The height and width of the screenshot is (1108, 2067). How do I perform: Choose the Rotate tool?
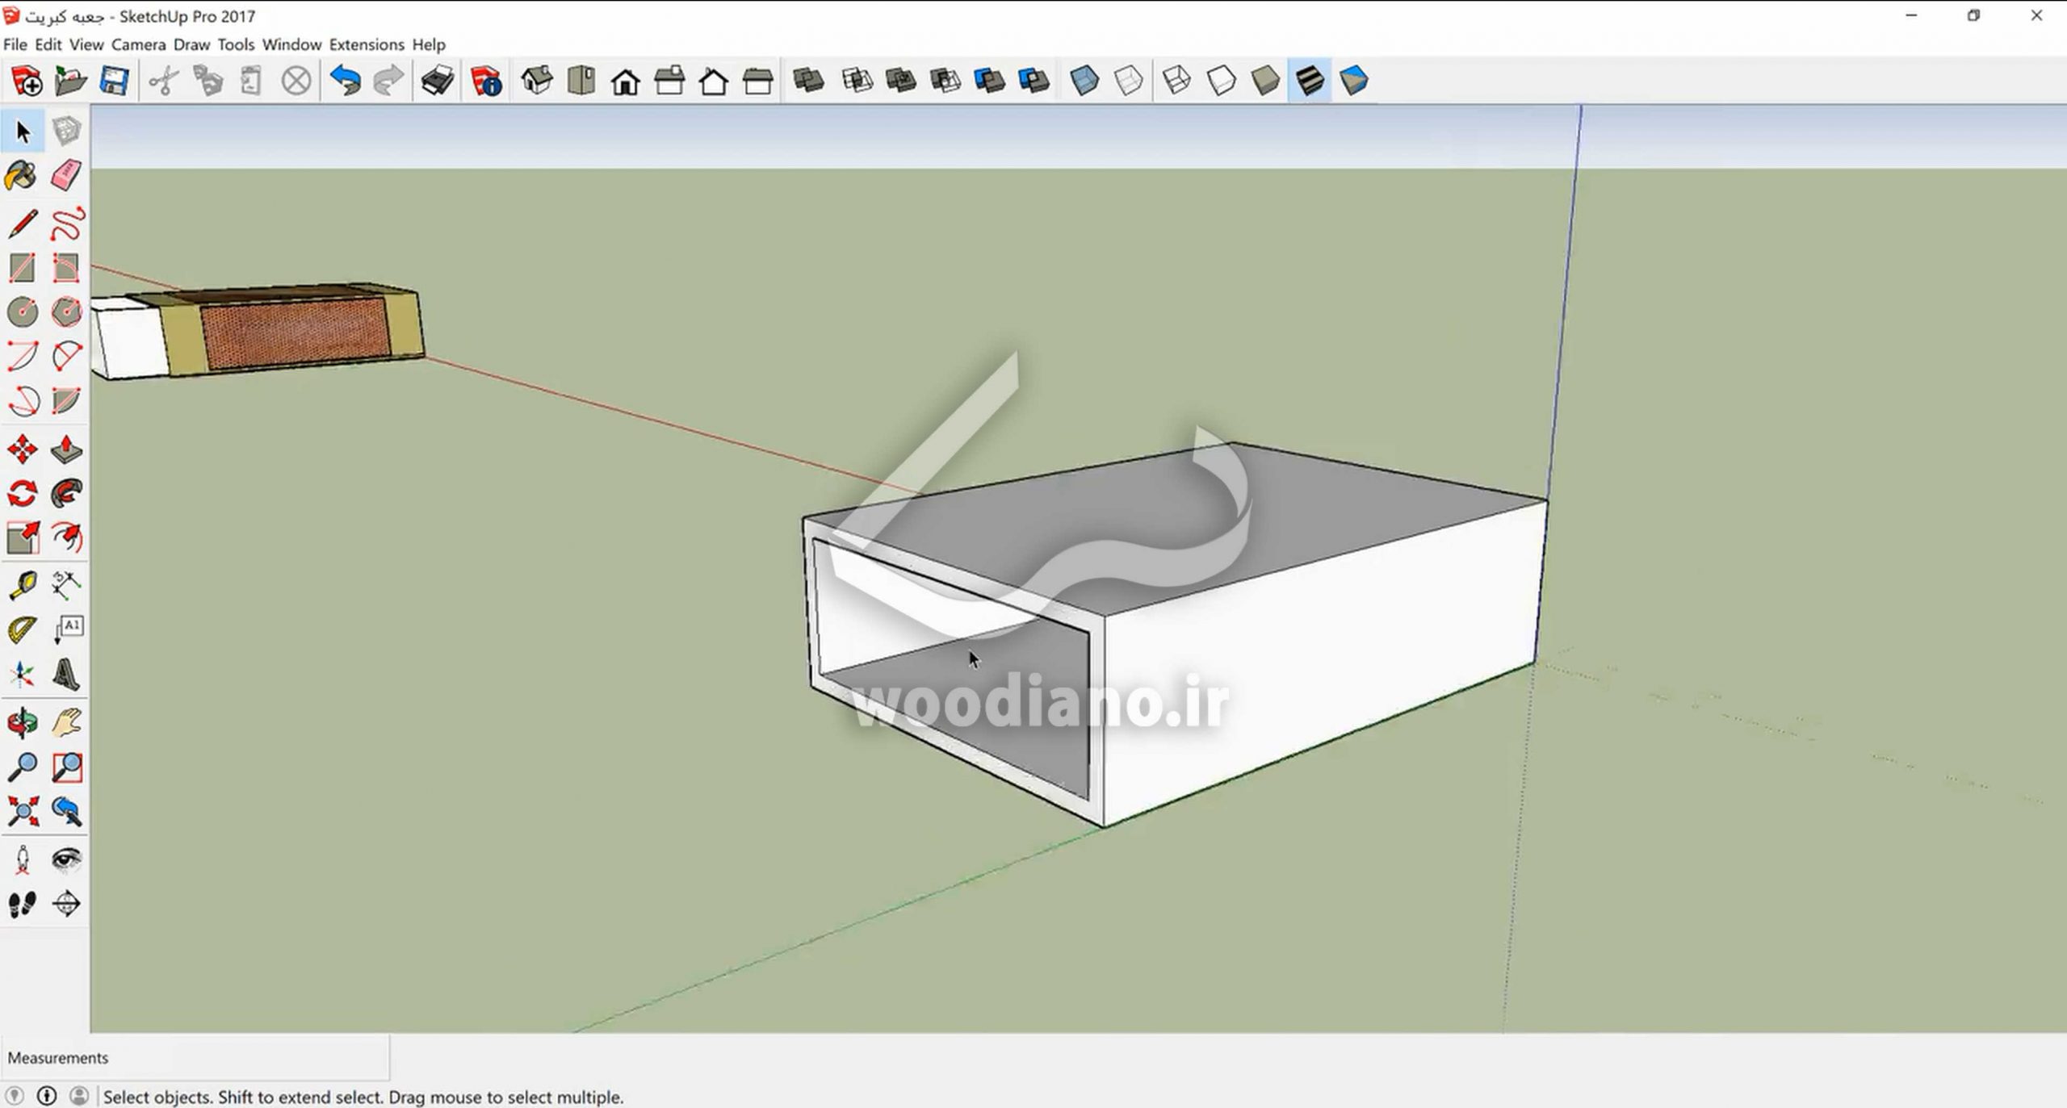(x=22, y=493)
